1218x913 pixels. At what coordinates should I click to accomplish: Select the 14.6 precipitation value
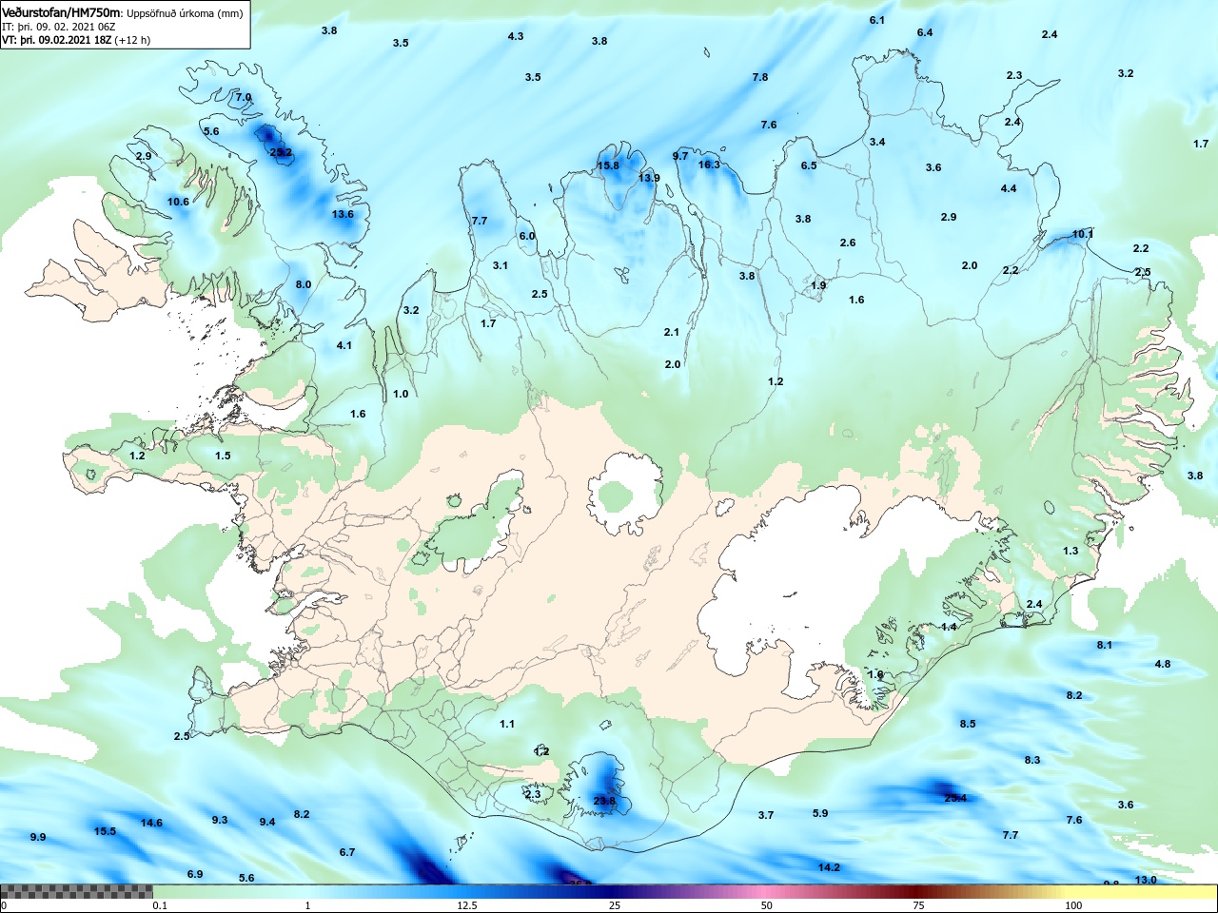tap(151, 823)
